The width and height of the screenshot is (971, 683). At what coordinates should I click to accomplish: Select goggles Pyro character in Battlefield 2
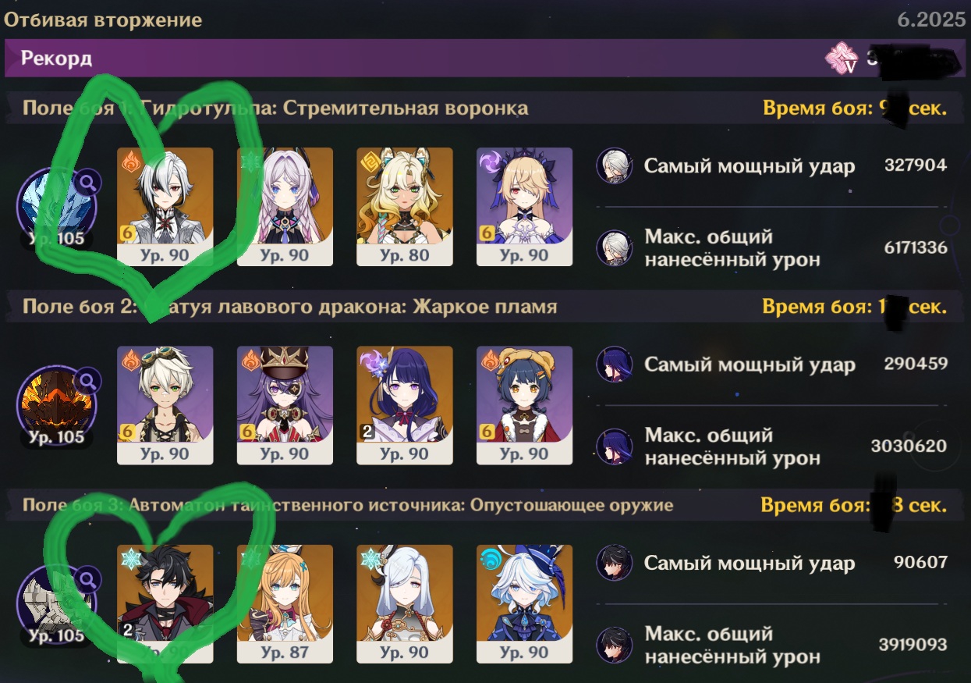click(165, 406)
